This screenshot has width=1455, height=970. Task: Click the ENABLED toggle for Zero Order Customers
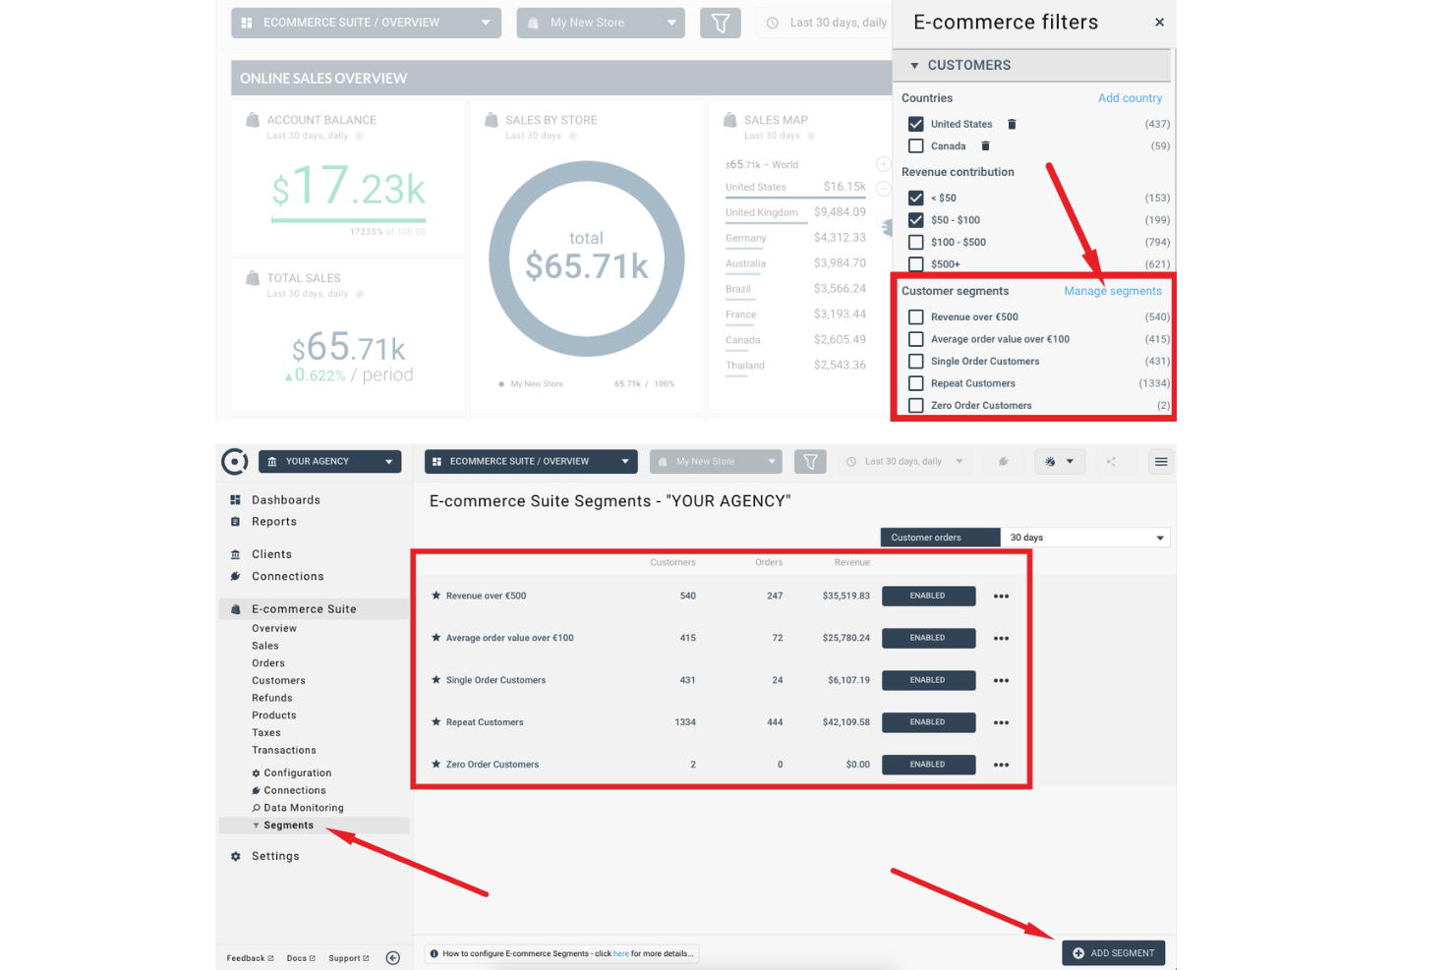click(x=927, y=764)
